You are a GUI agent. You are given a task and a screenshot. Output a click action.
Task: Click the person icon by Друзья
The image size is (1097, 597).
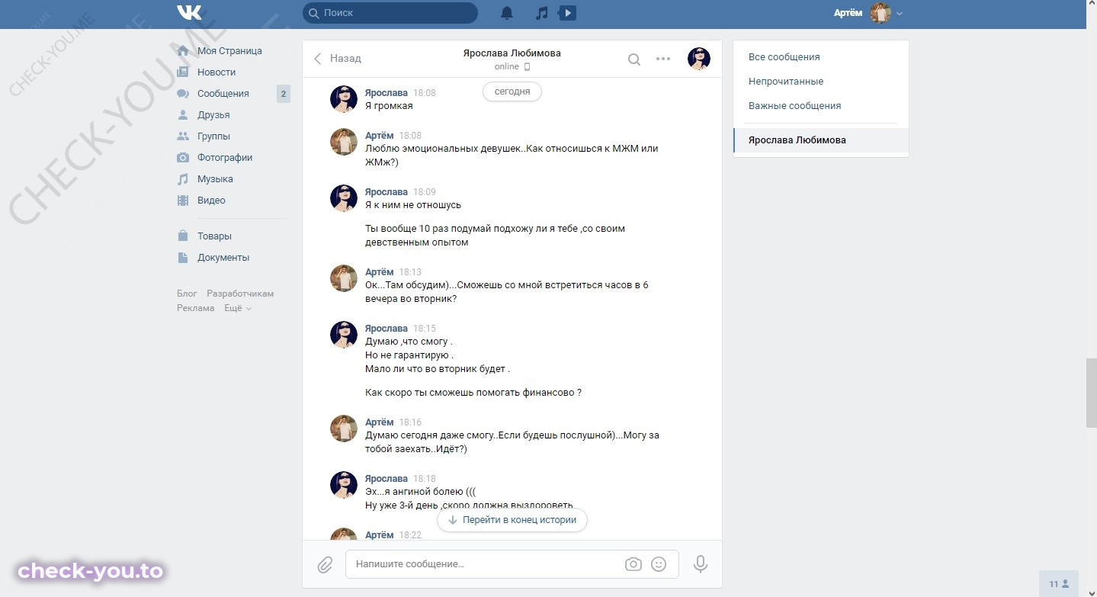[x=183, y=115]
